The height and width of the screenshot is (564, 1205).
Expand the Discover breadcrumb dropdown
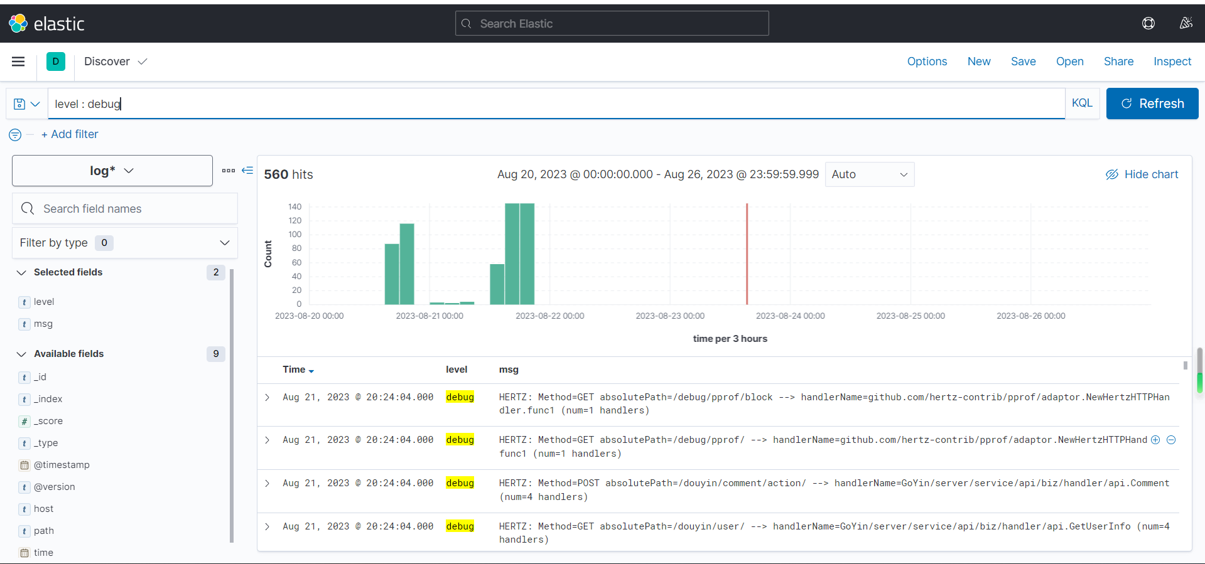(143, 61)
